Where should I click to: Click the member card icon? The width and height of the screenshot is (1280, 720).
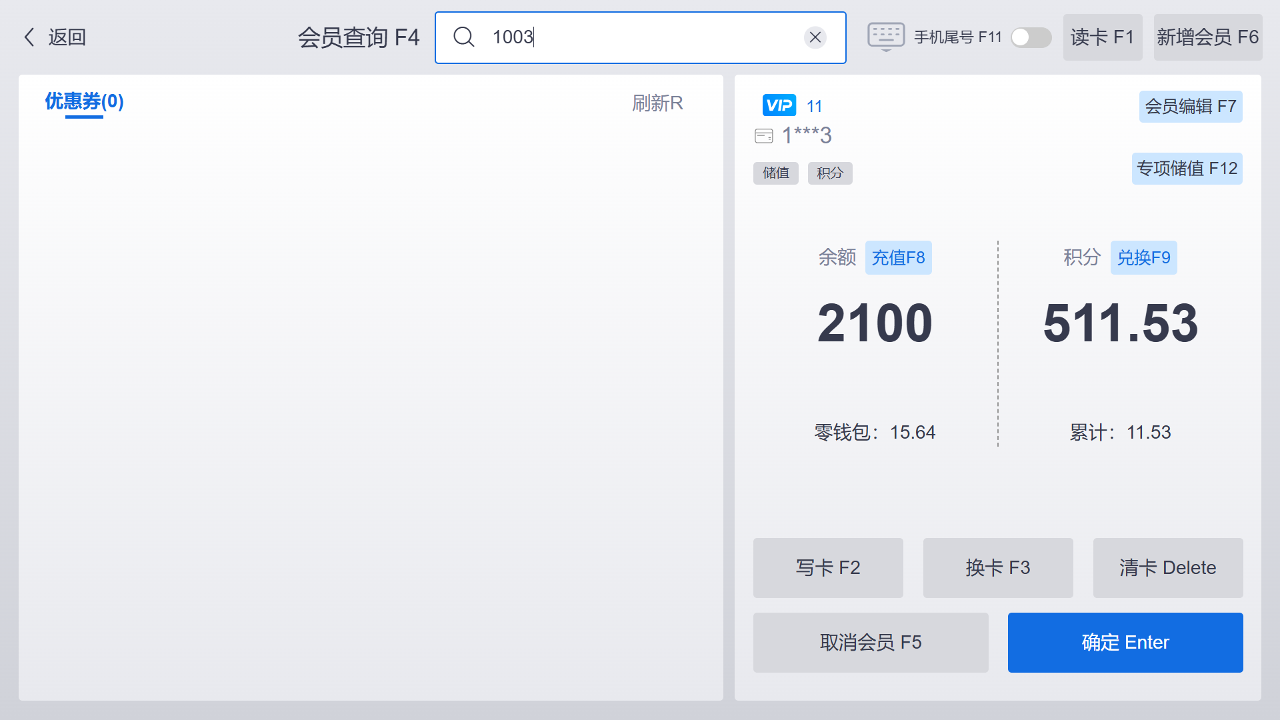764,136
